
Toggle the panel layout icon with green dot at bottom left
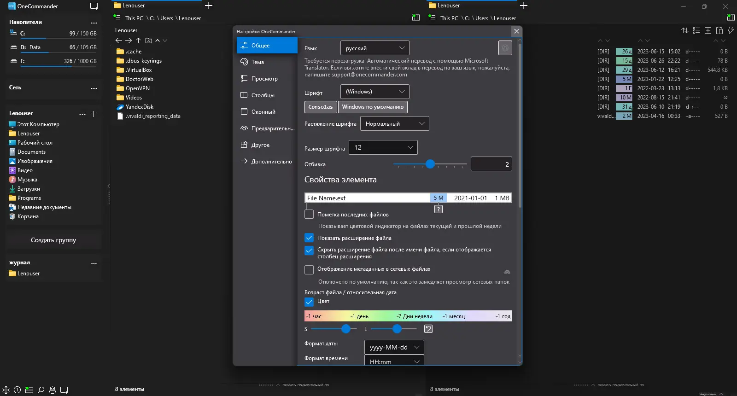(x=29, y=390)
